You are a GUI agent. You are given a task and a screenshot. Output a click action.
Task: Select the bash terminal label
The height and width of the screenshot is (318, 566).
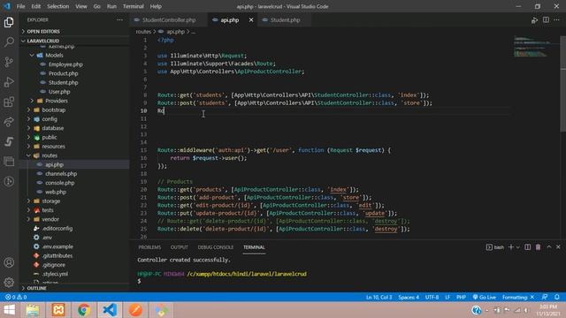(x=495, y=247)
